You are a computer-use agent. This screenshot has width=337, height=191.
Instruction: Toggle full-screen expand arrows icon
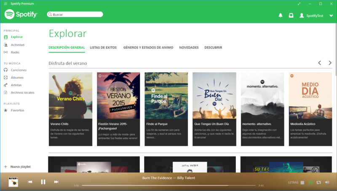pyautogui.click(x=299, y=4)
